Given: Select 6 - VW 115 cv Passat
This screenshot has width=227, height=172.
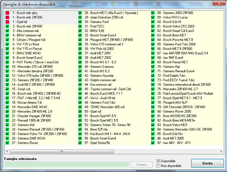Looking at the screenshot, I should 27,49.
